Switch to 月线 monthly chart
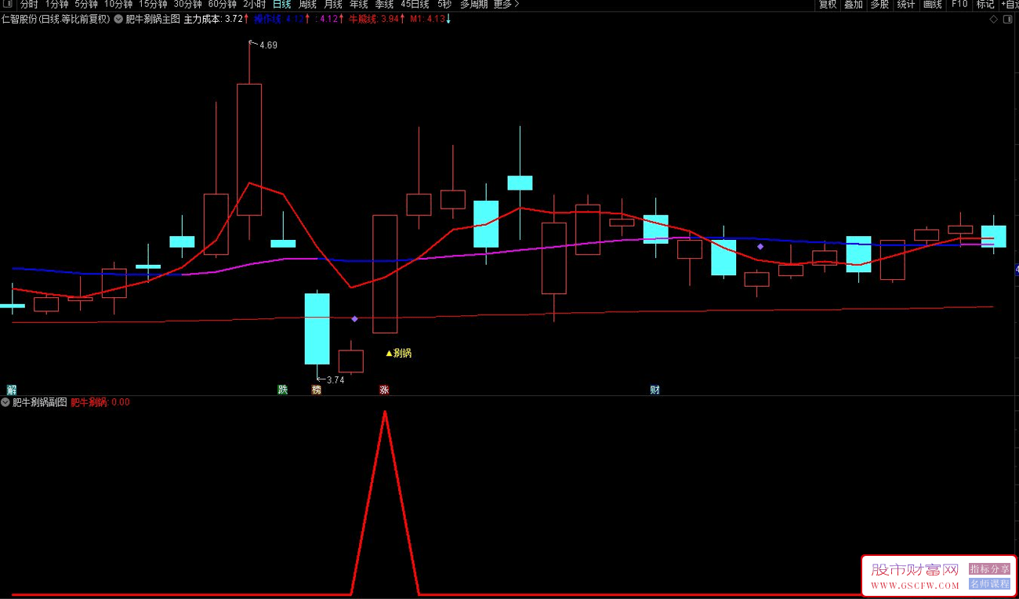 click(x=333, y=4)
